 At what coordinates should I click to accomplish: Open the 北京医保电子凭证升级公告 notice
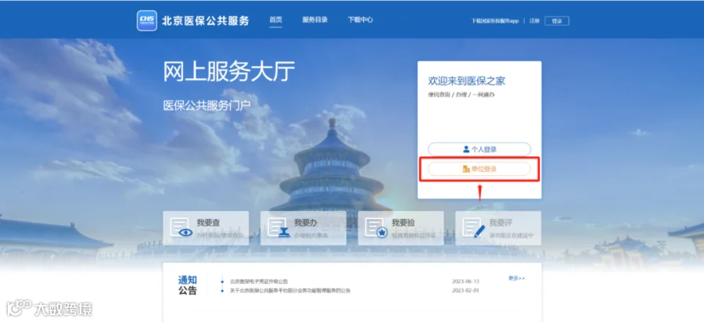(259, 281)
